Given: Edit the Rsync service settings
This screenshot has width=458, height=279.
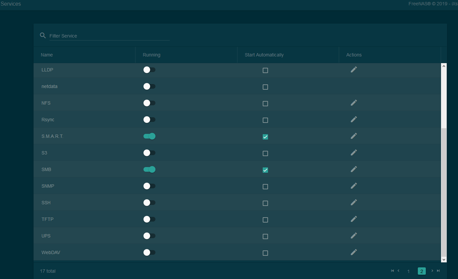Looking at the screenshot, I should pyautogui.click(x=354, y=119).
